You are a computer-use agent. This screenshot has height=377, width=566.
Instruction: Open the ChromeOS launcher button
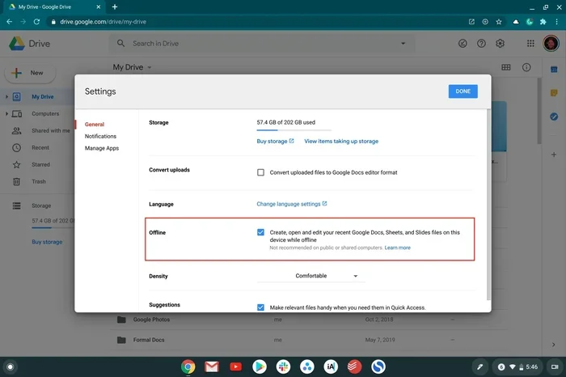(x=10, y=367)
